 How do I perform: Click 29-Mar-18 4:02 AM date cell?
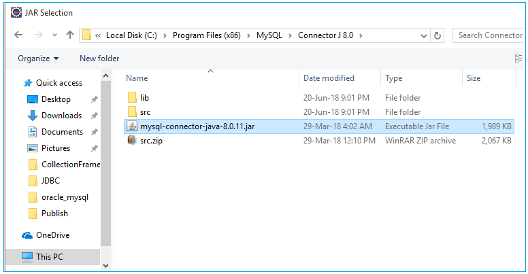[x=337, y=126]
